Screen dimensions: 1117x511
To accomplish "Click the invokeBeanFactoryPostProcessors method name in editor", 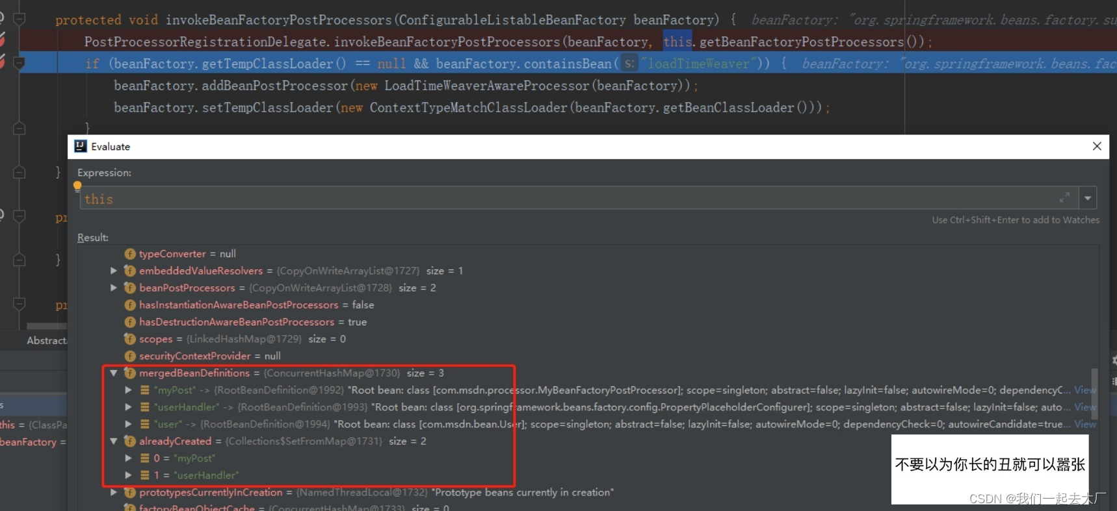I will [x=278, y=20].
